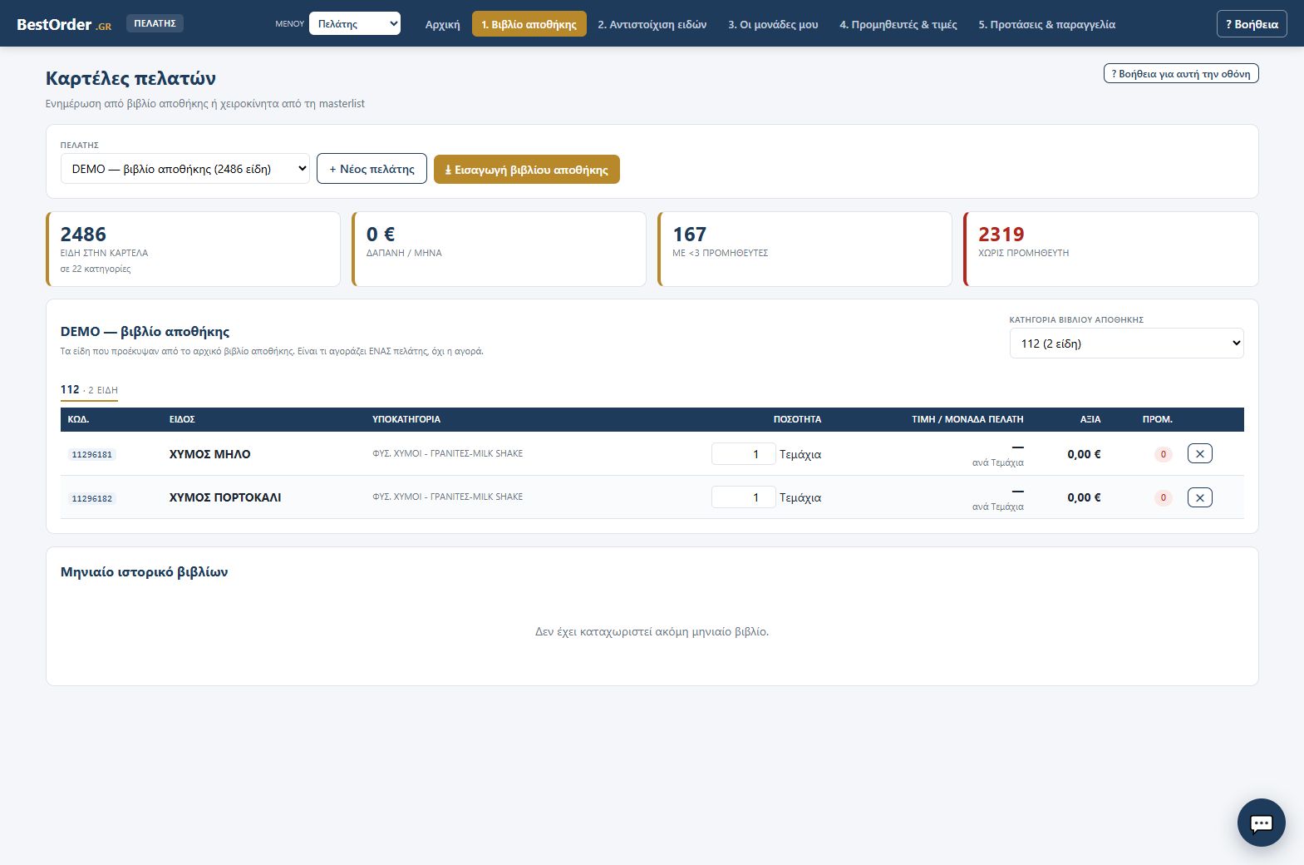Click the 167 ΜΕ <3 ΠΡΟΜΗΘΕΥΤΕΣ card
Image resolution: width=1304 pixels, height=865 pixels.
(x=805, y=249)
